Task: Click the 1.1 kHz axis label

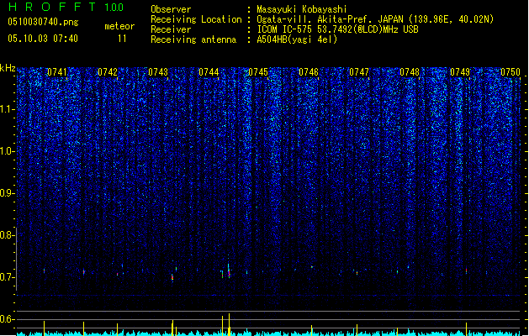Action: (7, 109)
